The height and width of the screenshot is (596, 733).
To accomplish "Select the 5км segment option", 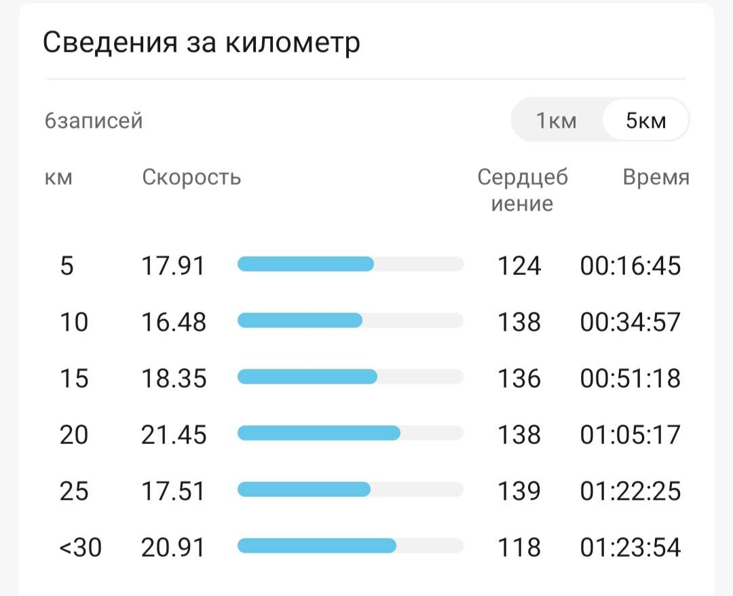I will pyautogui.click(x=645, y=121).
